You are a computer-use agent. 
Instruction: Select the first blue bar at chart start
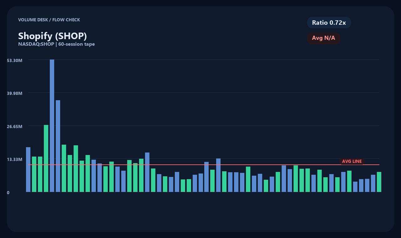(28, 169)
